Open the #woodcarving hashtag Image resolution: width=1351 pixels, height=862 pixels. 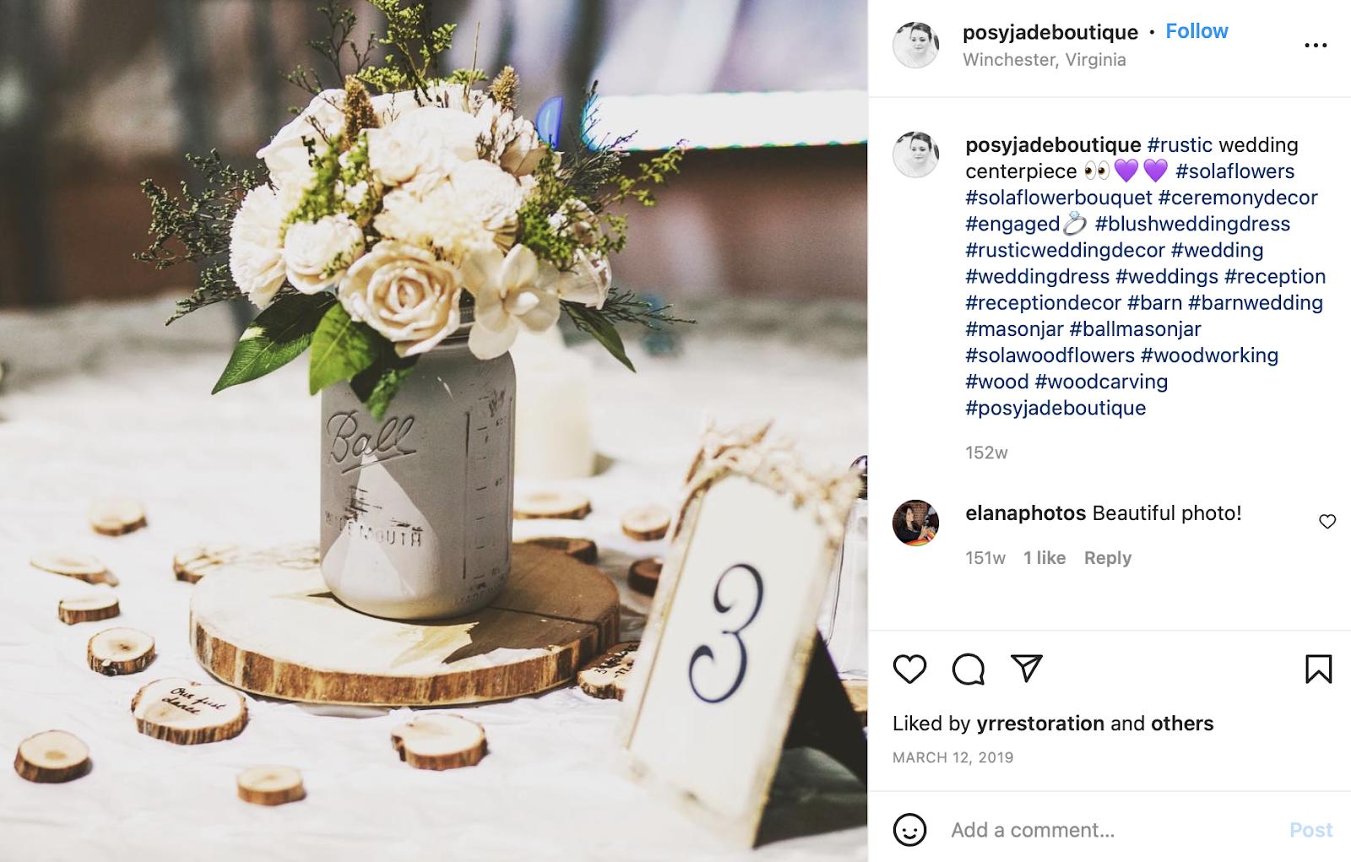[x=1101, y=382]
